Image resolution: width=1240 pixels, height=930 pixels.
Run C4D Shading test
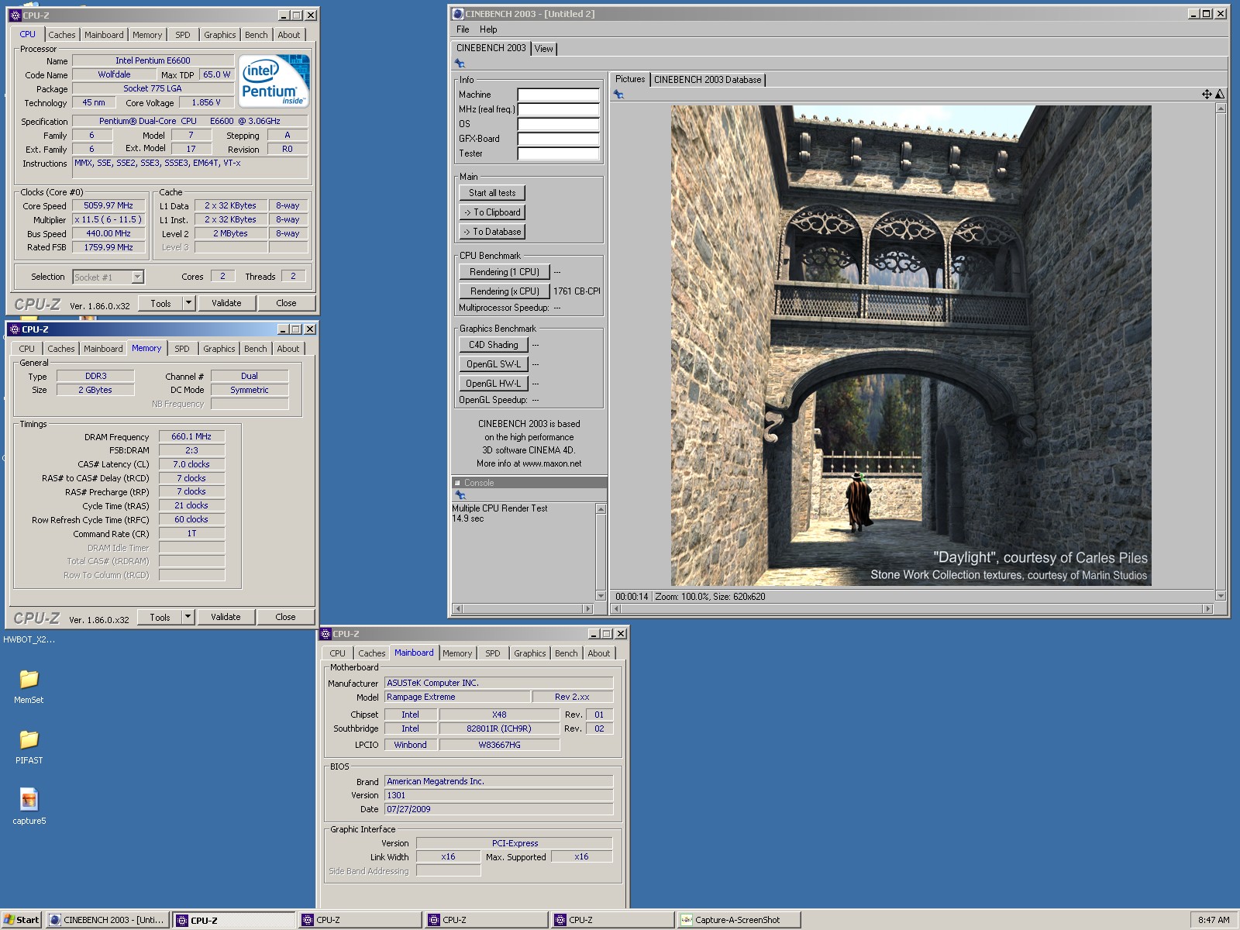[494, 345]
